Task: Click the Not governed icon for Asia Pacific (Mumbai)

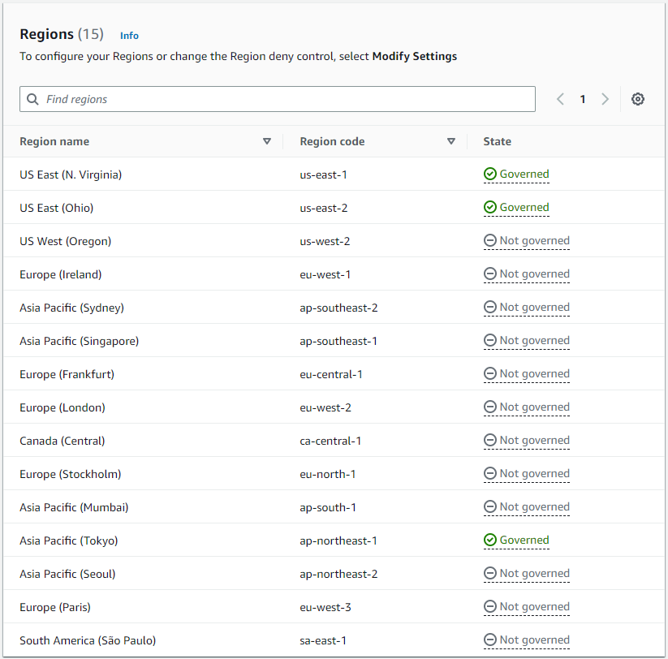Action: point(489,507)
